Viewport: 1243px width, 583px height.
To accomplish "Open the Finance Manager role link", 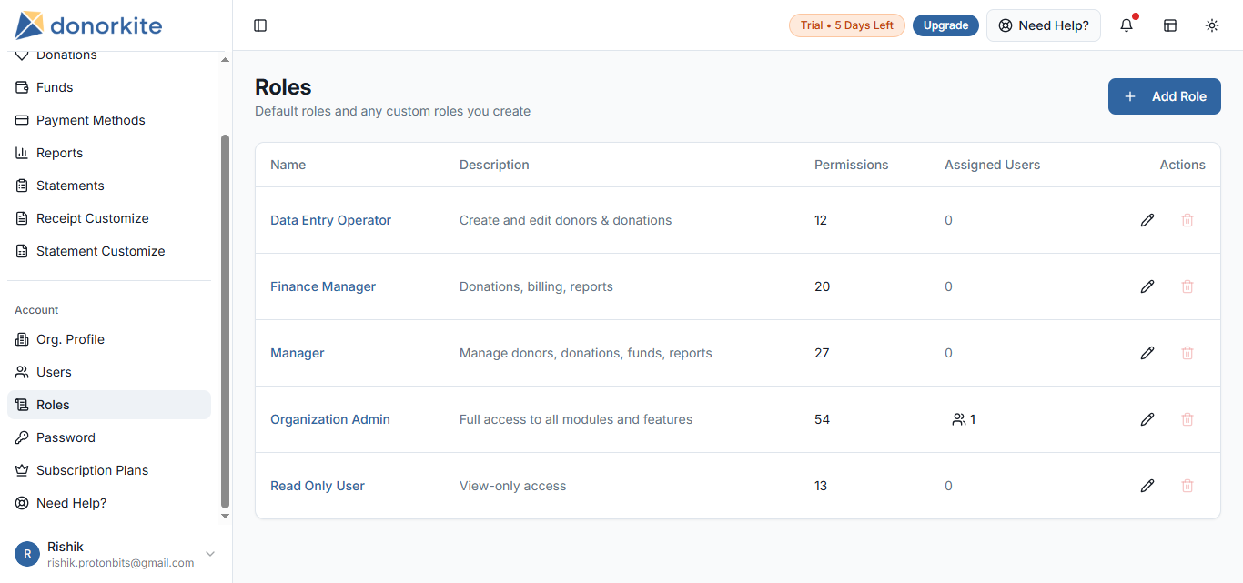I will tap(323, 286).
